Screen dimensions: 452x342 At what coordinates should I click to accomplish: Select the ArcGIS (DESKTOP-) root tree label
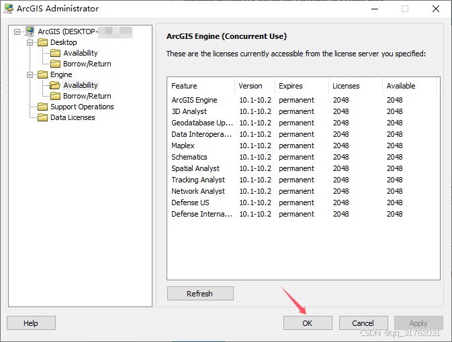coord(68,32)
